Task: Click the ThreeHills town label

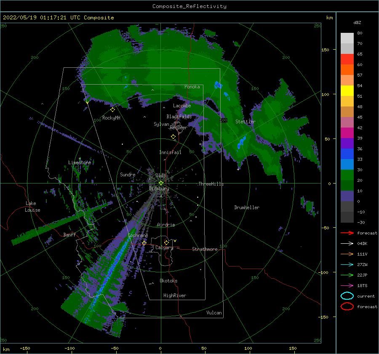Action: 211,184
